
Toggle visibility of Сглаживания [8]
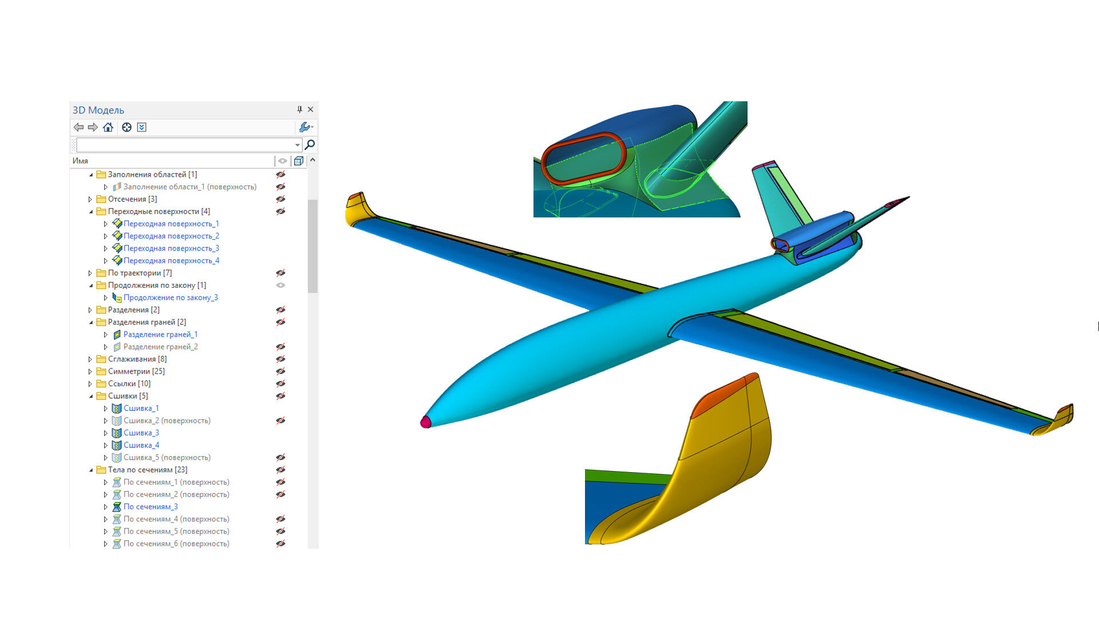(280, 359)
